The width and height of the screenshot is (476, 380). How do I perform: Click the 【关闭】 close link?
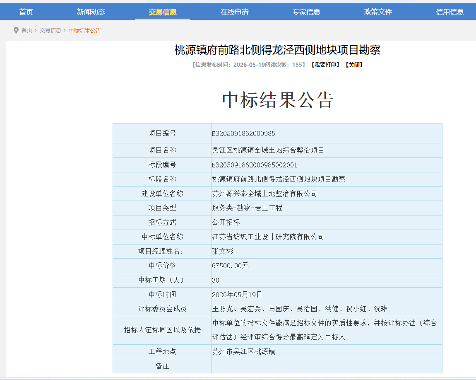pyautogui.click(x=354, y=65)
